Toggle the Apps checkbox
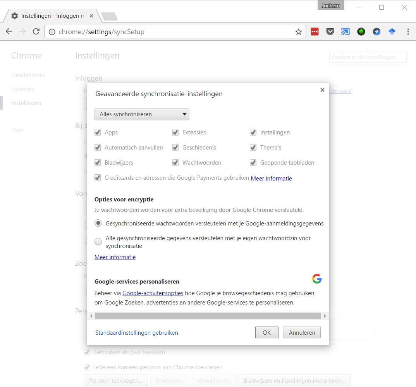 (x=98, y=132)
